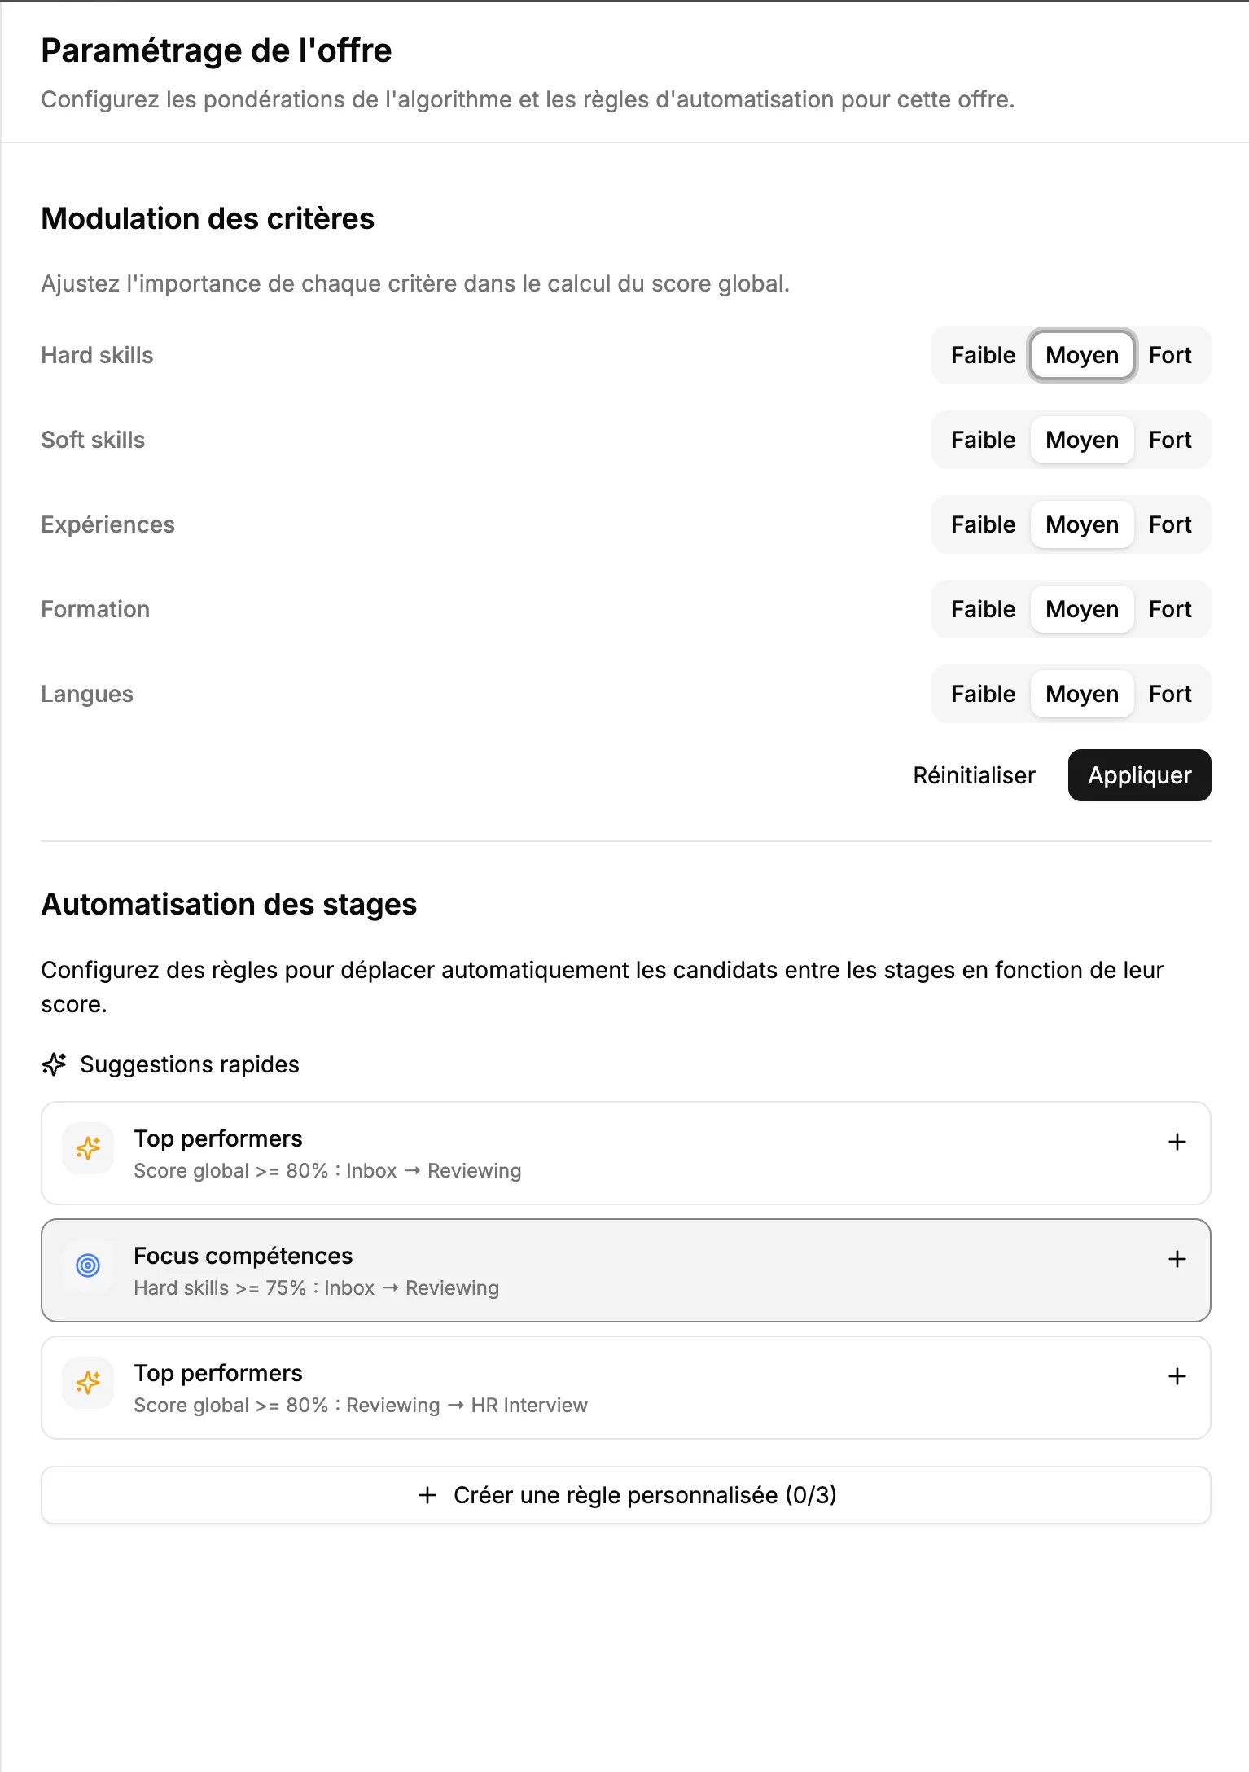The image size is (1249, 1772).
Task: Add the first Top performers rule with its plus icon
Action: (1176, 1143)
